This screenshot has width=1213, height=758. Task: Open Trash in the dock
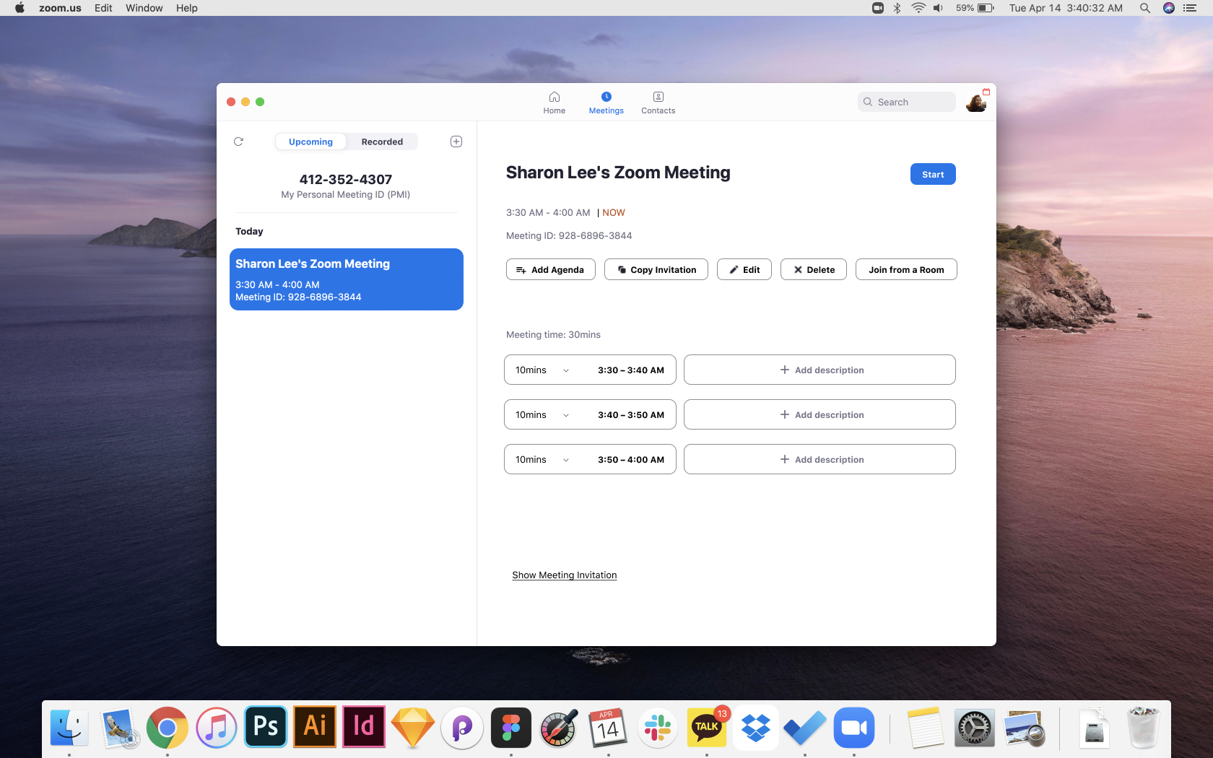(1144, 728)
